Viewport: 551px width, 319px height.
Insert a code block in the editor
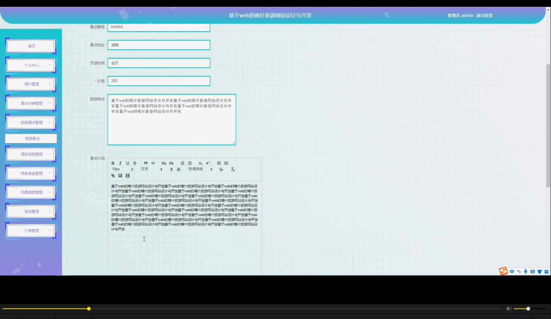[153, 163]
